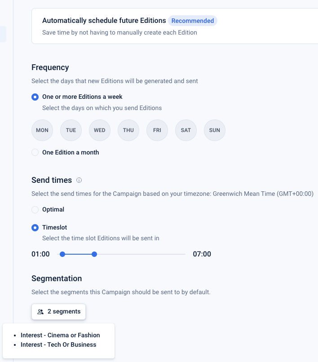Select the Timeslot radio button

coord(35,228)
